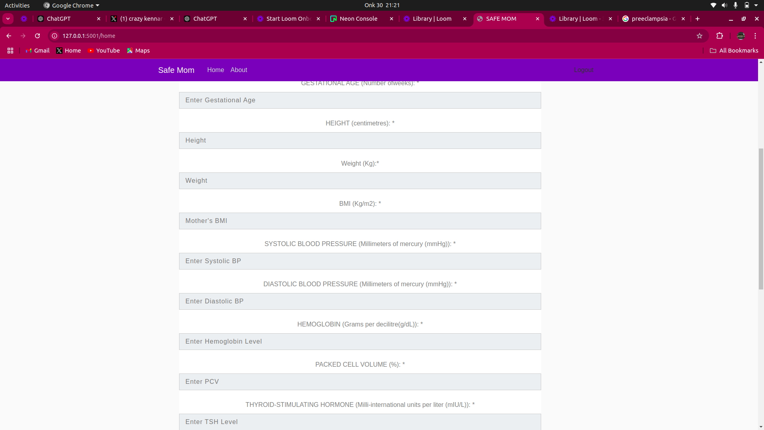Bookmark this page with star icon
This screenshot has width=764, height=430.
pyautogui.click(x=700, y=36)
